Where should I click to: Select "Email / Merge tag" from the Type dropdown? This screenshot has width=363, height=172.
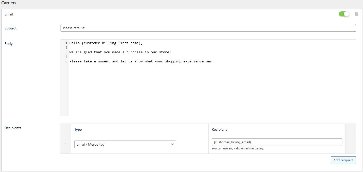coord(125,144)
